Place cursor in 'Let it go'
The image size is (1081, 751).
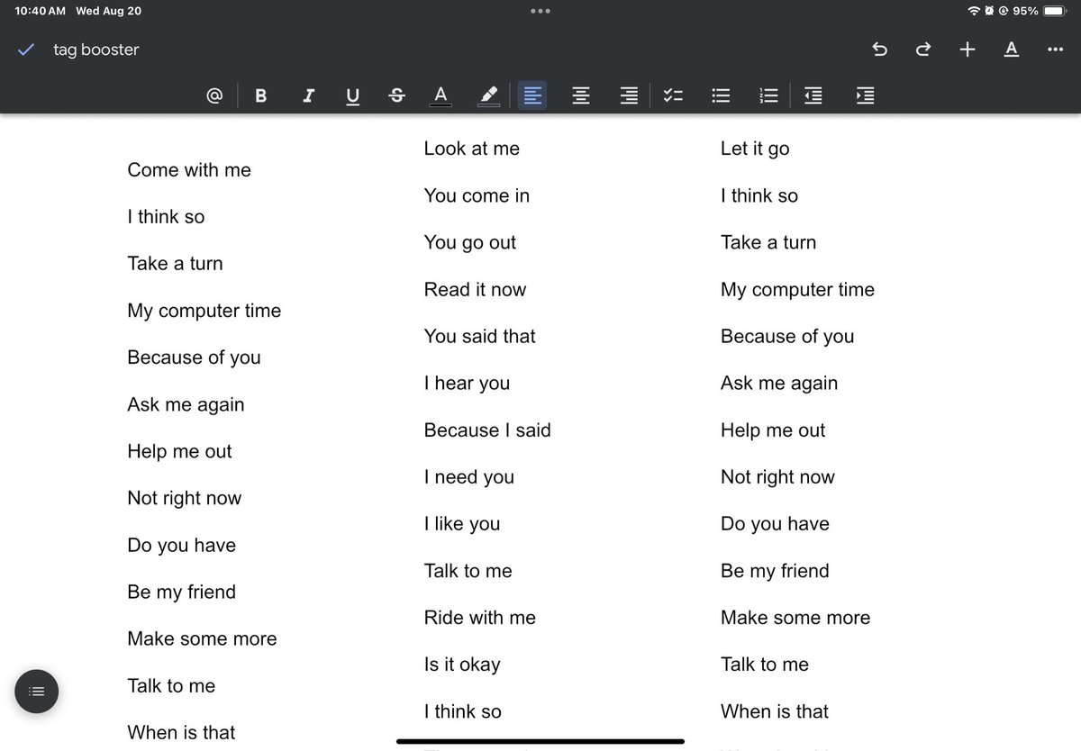(x=755, y=149)
